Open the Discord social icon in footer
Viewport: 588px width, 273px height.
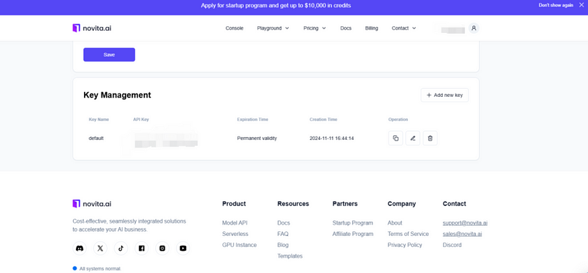click(x=79, y=248)
